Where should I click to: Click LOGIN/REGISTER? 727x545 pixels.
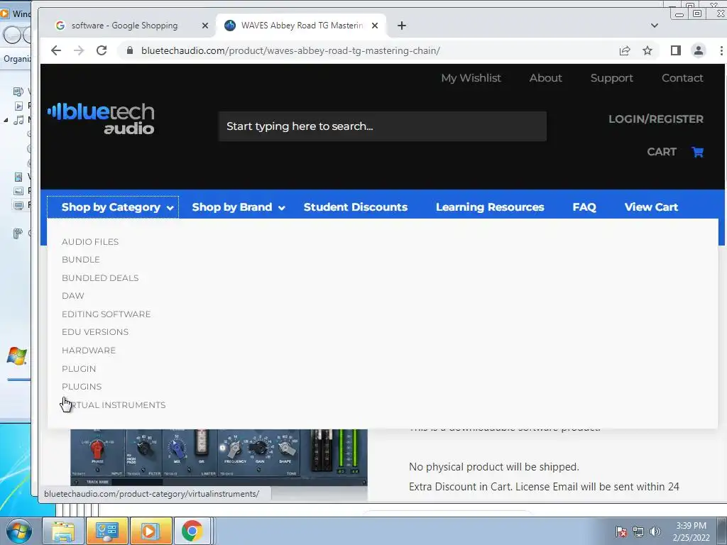(x=656, y=119)
